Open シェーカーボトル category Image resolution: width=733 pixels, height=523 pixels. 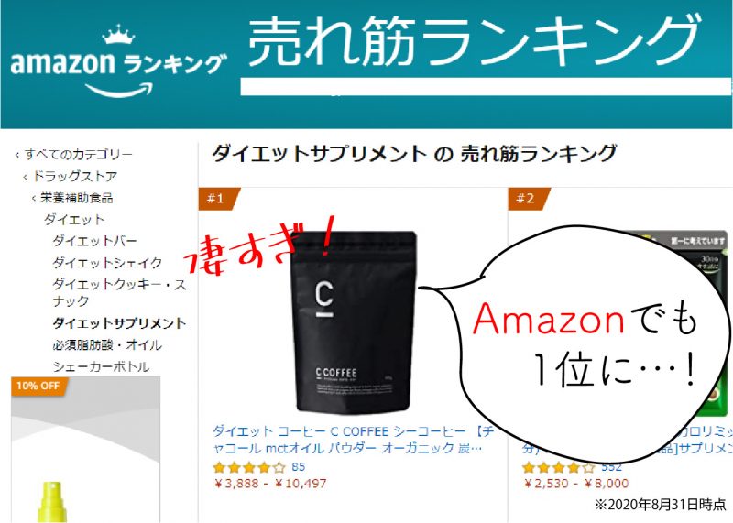click(101, 366)
